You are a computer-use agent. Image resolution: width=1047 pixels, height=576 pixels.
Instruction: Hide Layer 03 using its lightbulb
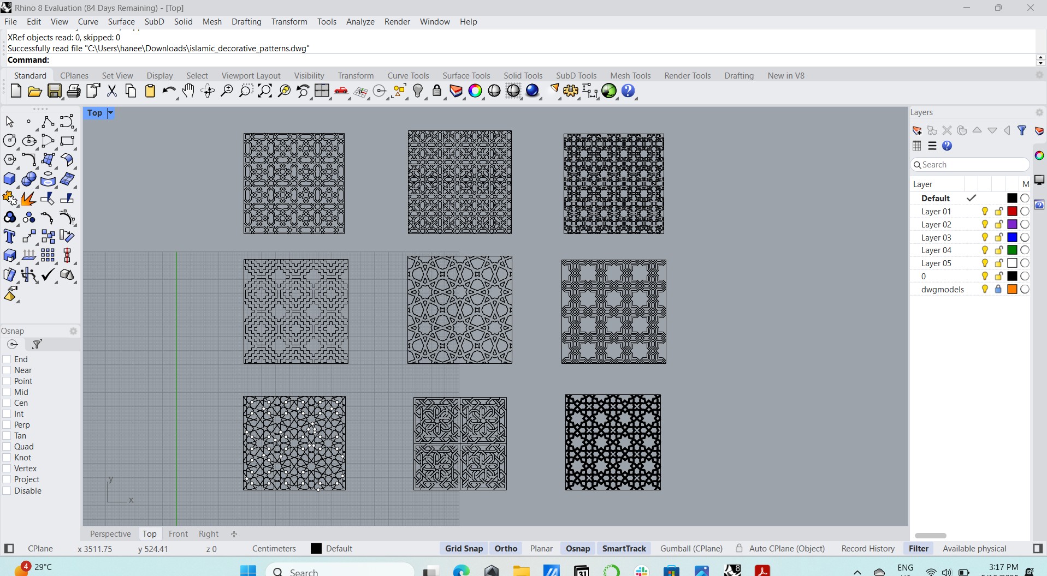click(985, 237)
